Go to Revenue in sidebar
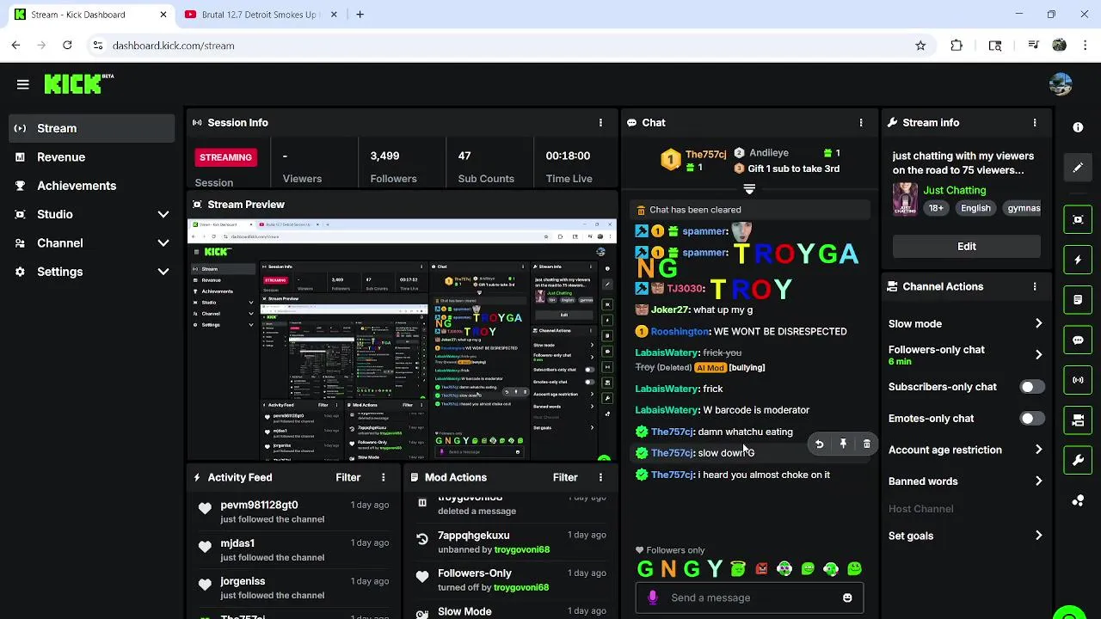The width and height of the screenshot is (1101, 619). tap(91, 157)
